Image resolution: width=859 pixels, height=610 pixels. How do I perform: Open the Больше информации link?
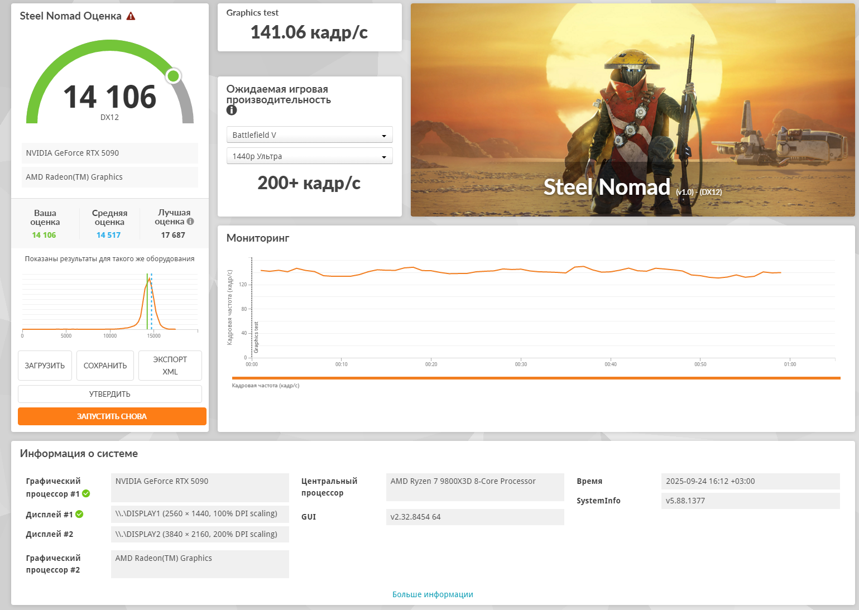(433, 594)
